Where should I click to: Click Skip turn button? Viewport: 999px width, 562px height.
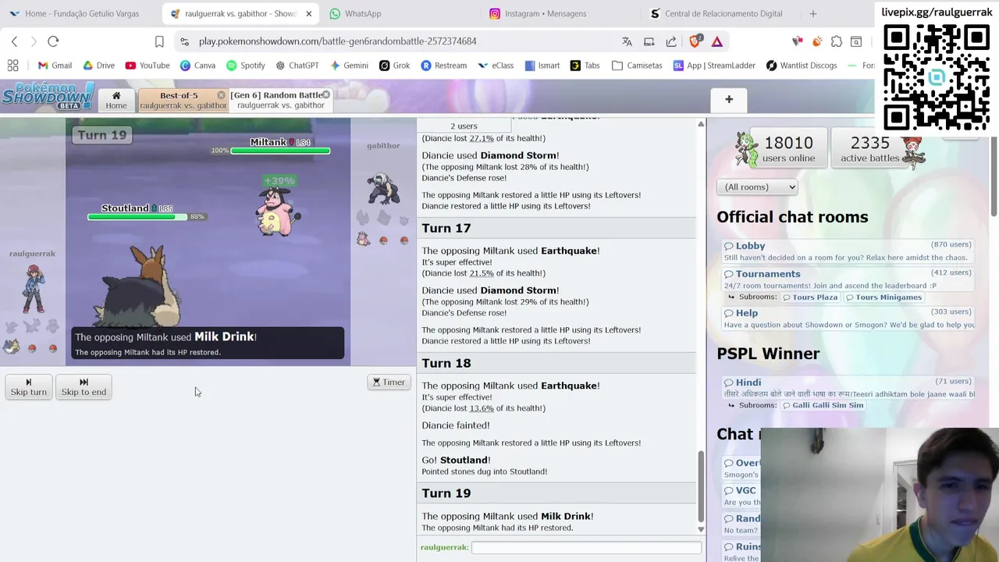[29, 387]
